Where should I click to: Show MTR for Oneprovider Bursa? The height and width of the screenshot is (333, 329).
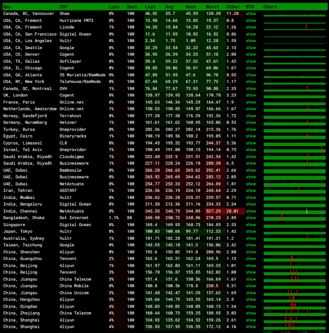[x=251, y=130]
